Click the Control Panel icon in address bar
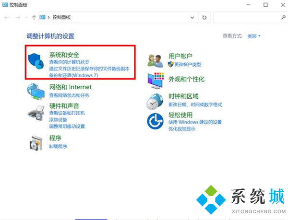Screen dimensions: 288x220 tap(42, 17)
